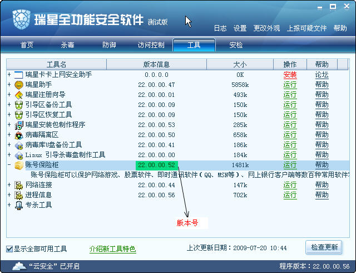
Task: Expand the 瑞星卡卡上网安全助手 row
Action: tap(9, 75)
